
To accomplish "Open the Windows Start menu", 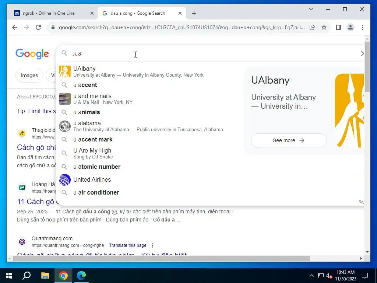I will coord(9,276).
